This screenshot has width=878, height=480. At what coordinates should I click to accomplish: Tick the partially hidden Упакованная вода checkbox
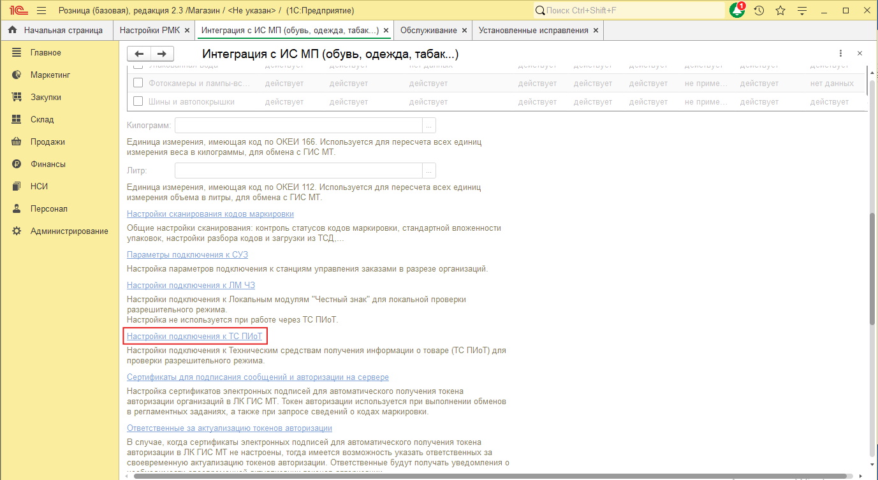[x=138, y=66]
